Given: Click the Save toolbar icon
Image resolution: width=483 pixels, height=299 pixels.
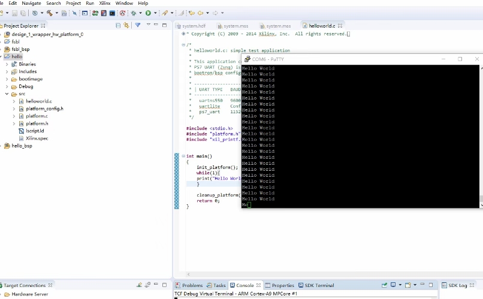Looking at the screenshot, I should 14,13.
